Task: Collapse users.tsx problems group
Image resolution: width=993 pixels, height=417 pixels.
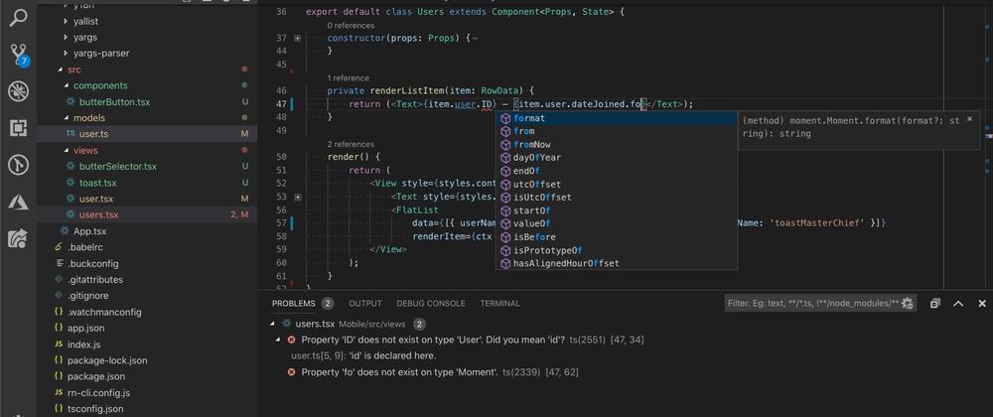Action: pos(273,325)
